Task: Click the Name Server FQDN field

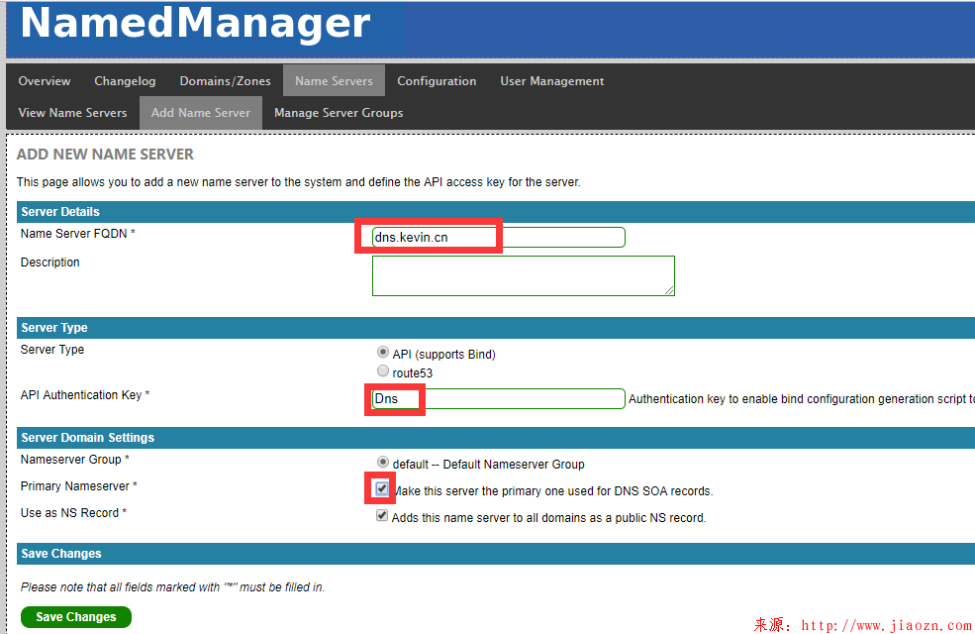Action: tap(498, 237)
